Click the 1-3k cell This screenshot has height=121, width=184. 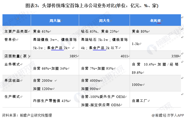pyautogui.click(x=135, y=44)
